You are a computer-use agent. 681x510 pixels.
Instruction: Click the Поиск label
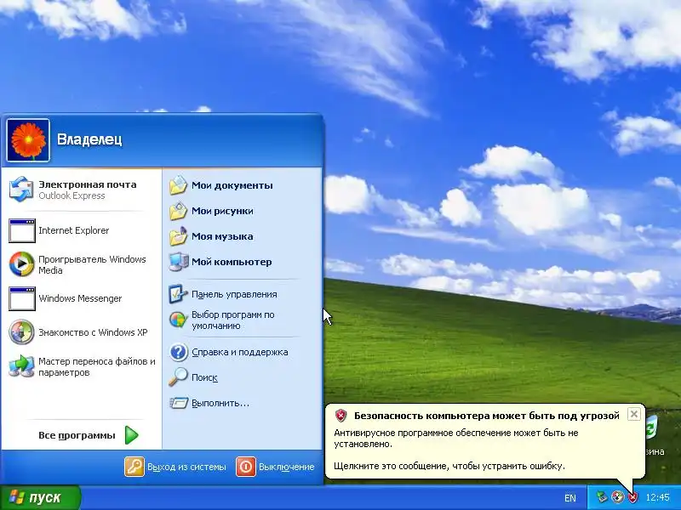204,377
